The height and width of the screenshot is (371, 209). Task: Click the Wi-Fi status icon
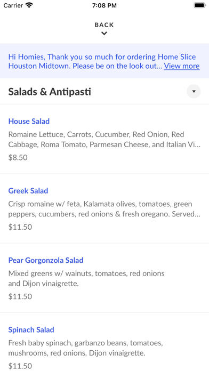pyautogui.click(x=29, y=5)
